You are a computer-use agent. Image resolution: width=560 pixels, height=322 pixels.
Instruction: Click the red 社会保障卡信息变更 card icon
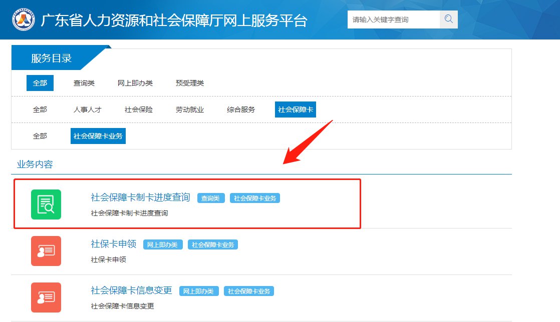tap(46, 297)
